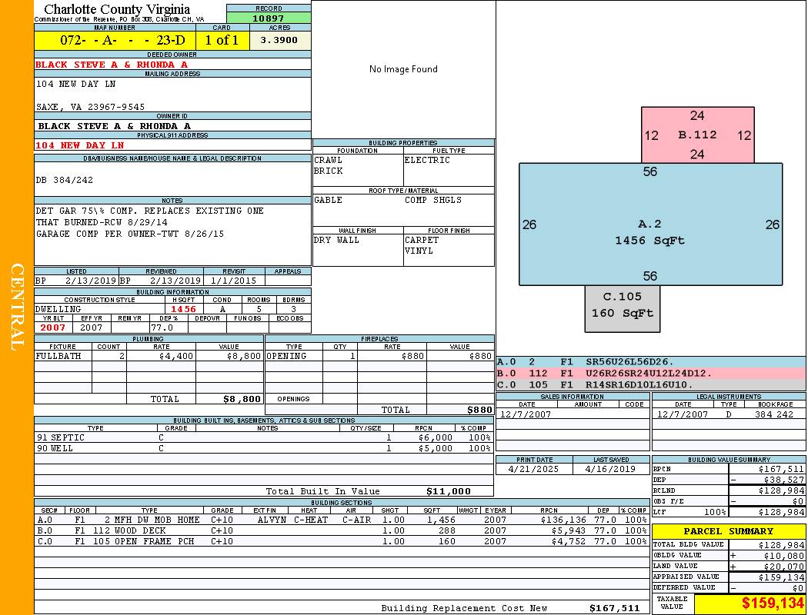Select the pink sketch code row B.0 112
Screen dimensions: 808x615
coord(651,373)
